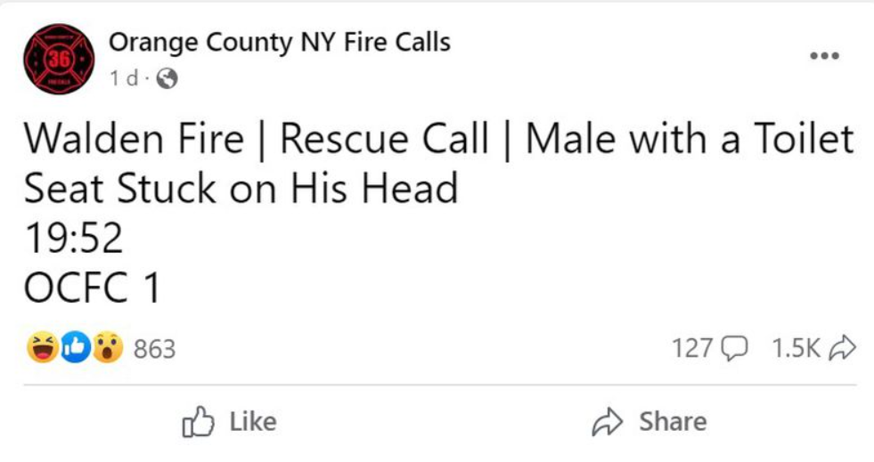This screenshot has width=874, height=462.
Task: View the 863 reactions list
Action: point(154,349)
